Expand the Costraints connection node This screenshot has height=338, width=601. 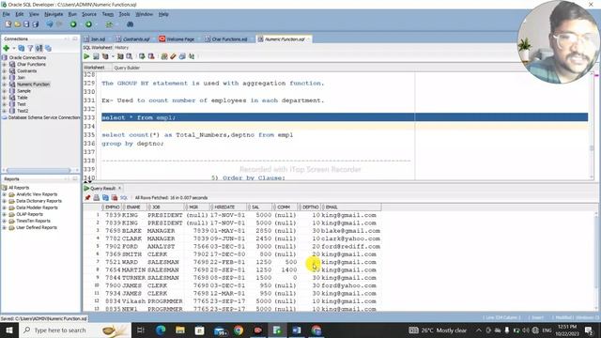pos(5,71)
